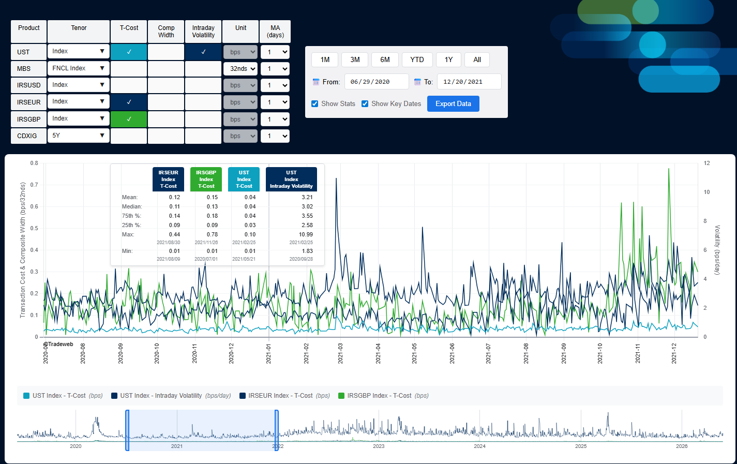Image resolution: width=737 pixels, height=464 pixels.
Task: Uncheck the Show Stats checkbox
Action: coord(314,103)
